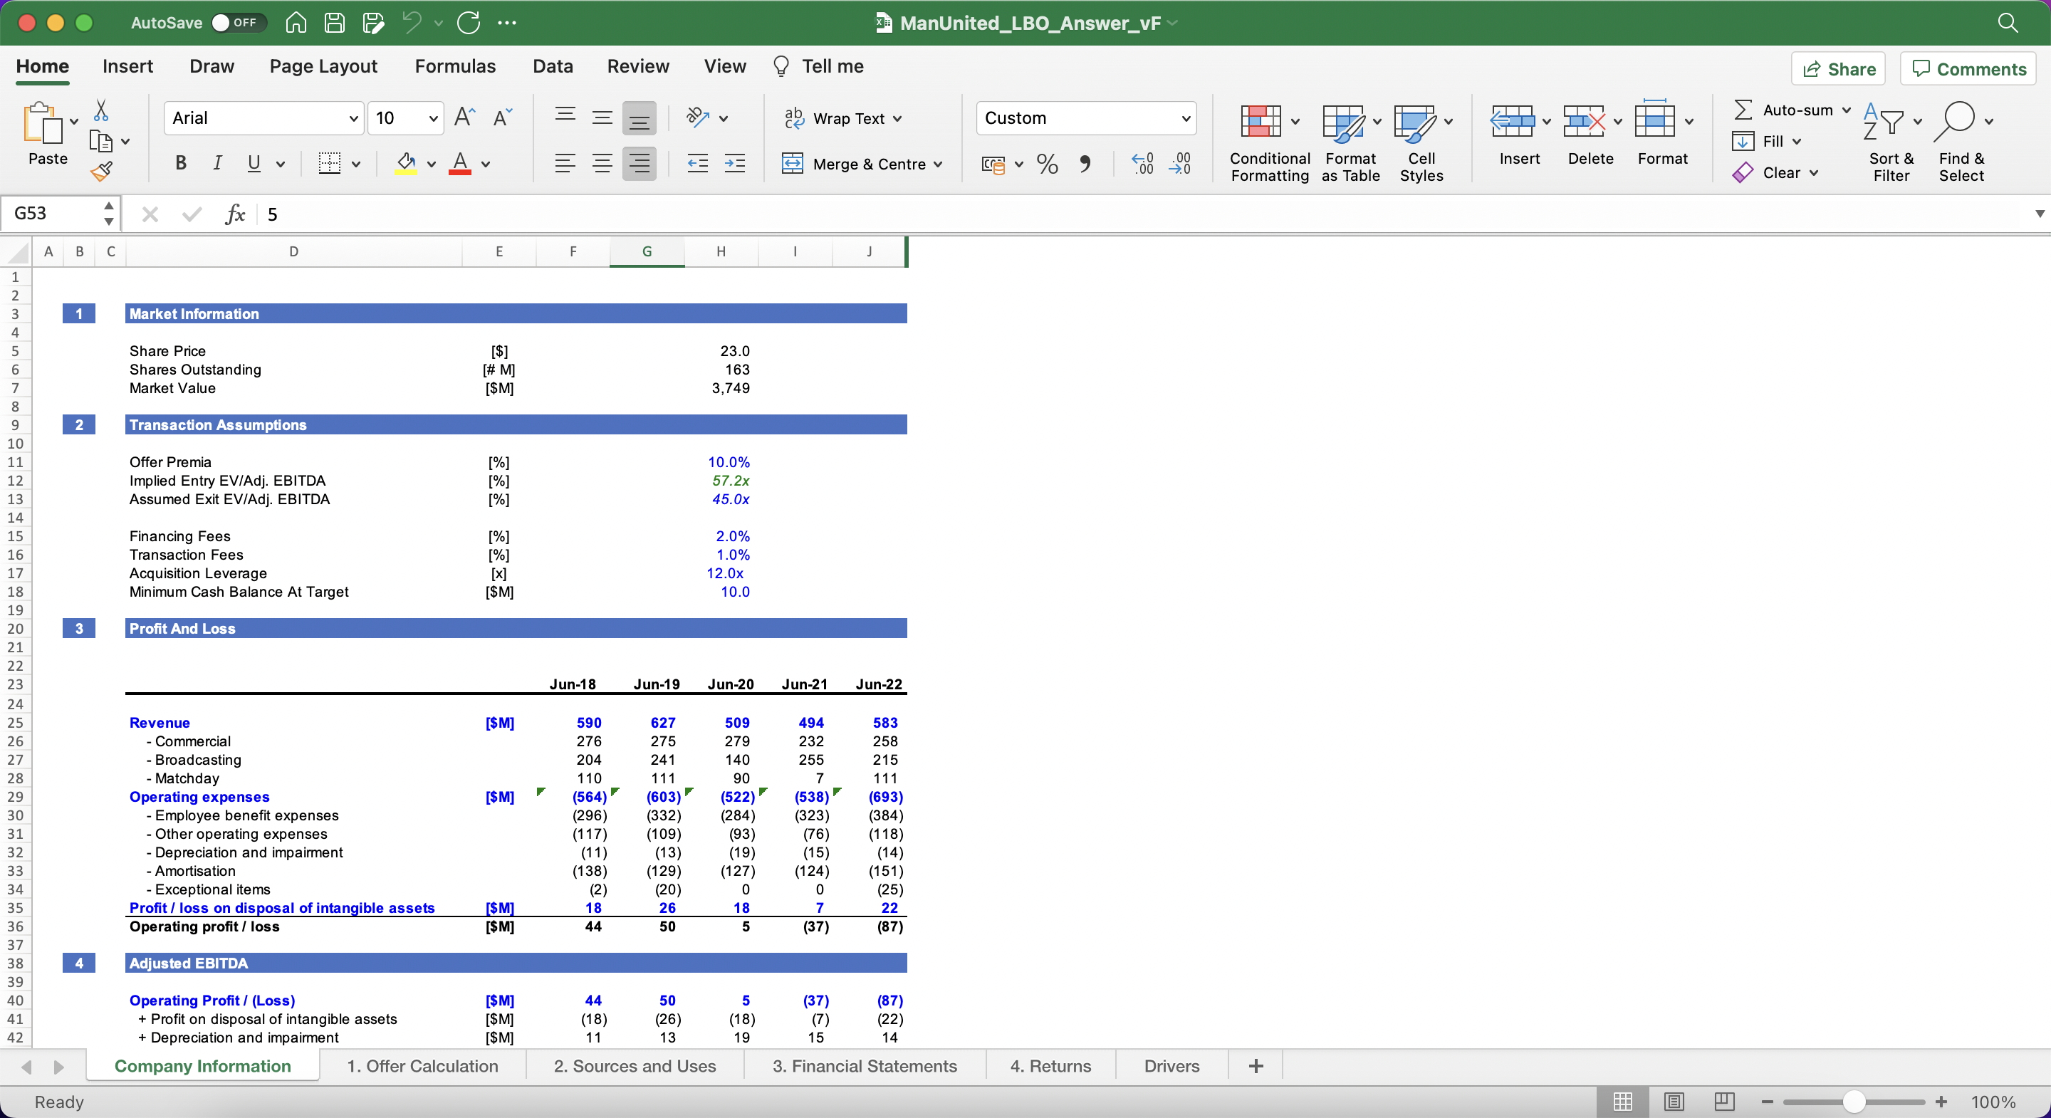Click the insert function fx icon
Viewport: 2051px width, 1118px height.
(x=235, y=214)
